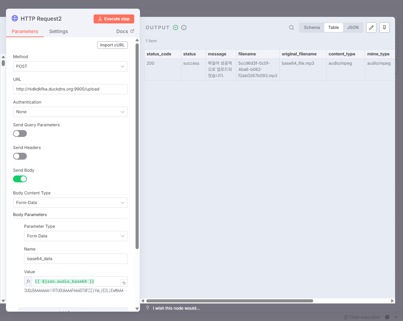Viewport: 403px width, 321px height.
Task: Click I wish this node would link
Action: point(176,308)
